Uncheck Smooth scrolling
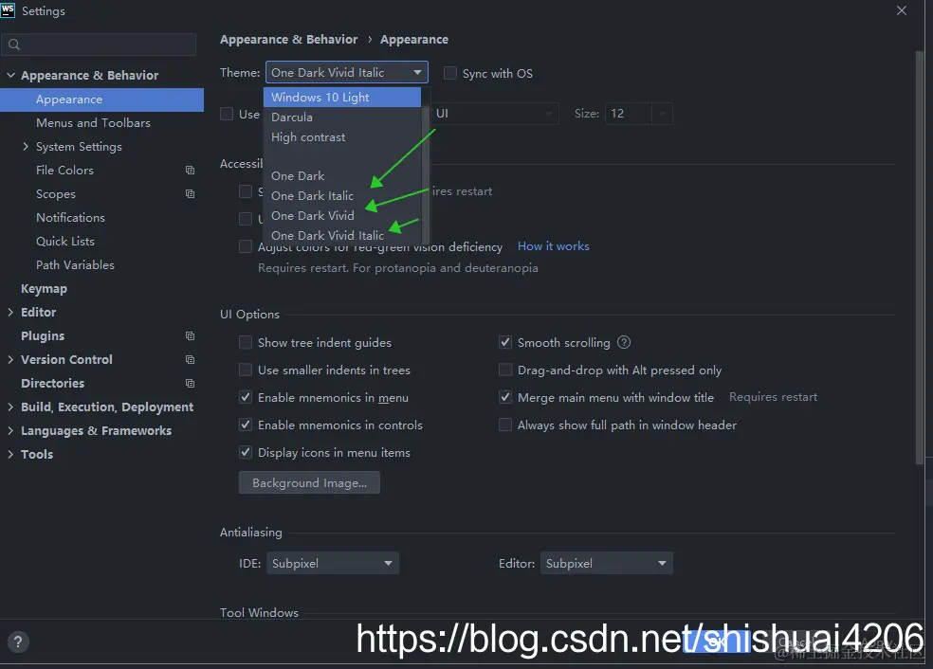 point(505,342)
